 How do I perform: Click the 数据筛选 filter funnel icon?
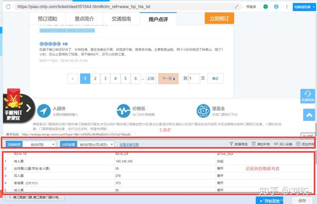tap(231, 144)
